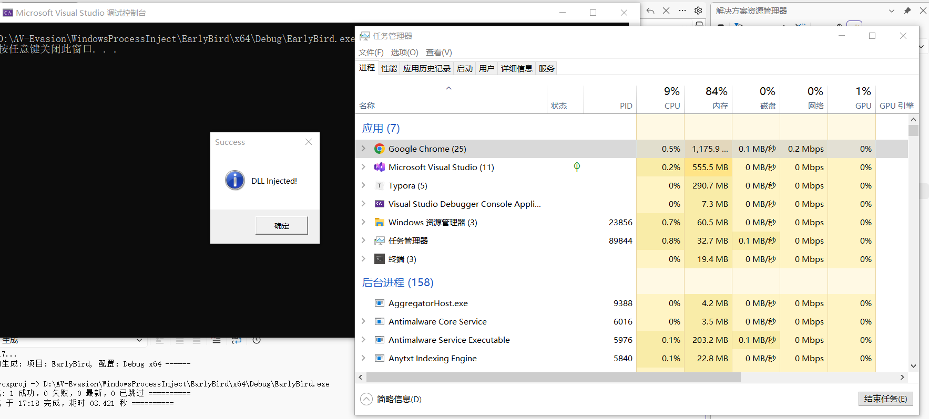This screenshot has height=419, width=929.
Task: Switch to the 详细信息 tab
Action: (x=517, y=69)
